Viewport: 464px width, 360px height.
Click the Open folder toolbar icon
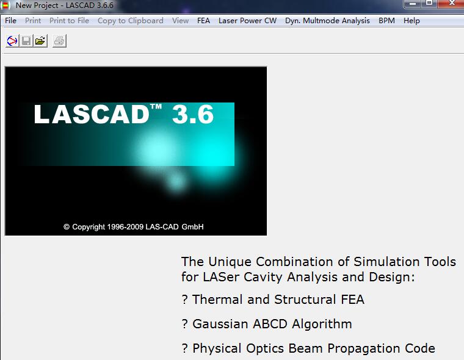(x=40, y=41)
